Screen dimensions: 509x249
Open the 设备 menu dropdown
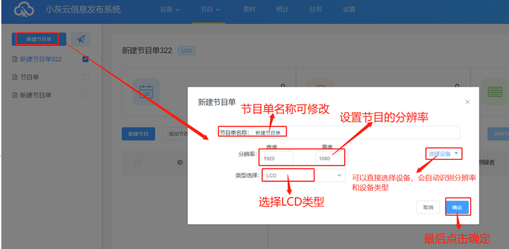[x=170, y=10]
